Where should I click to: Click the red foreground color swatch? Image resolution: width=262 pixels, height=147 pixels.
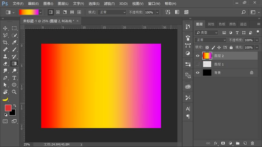(8, 107)
